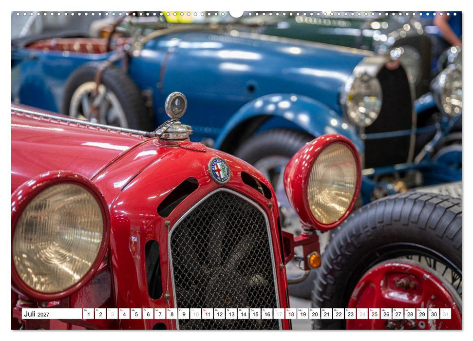Click the calendar hanging notch at top center
Viewport: 473px width, 341px height.
[237, 14]
